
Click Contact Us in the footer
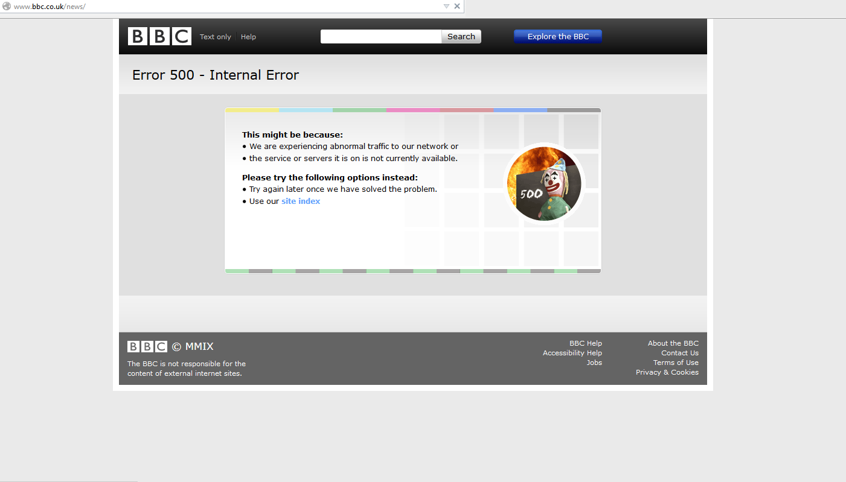[x=679, y=353]
